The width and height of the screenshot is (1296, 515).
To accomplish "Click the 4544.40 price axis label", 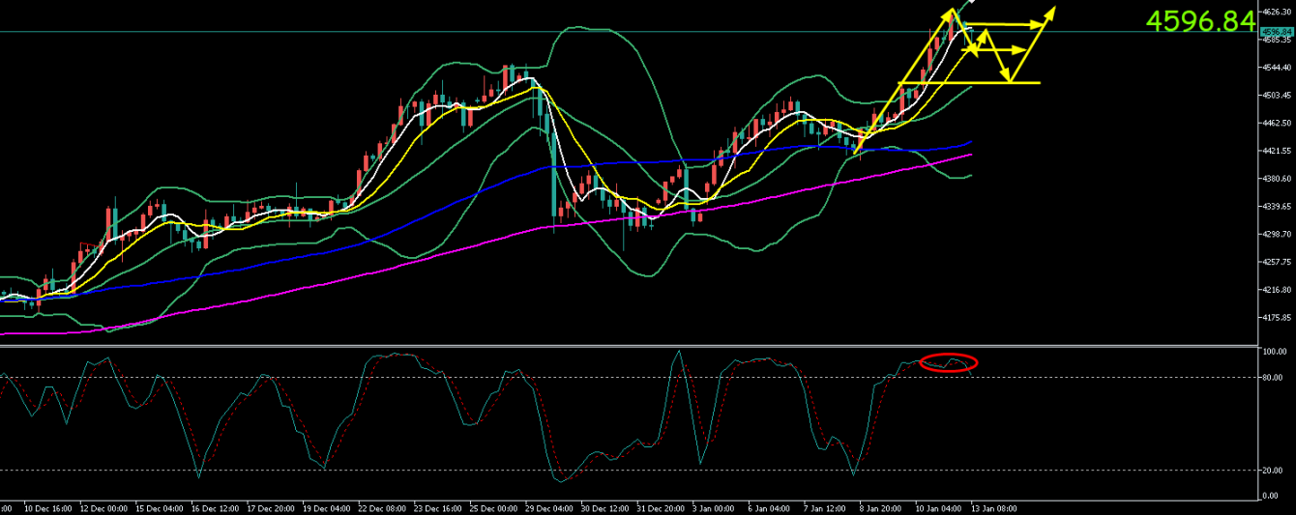I will pyautogui.click(x=1278, y=68).
